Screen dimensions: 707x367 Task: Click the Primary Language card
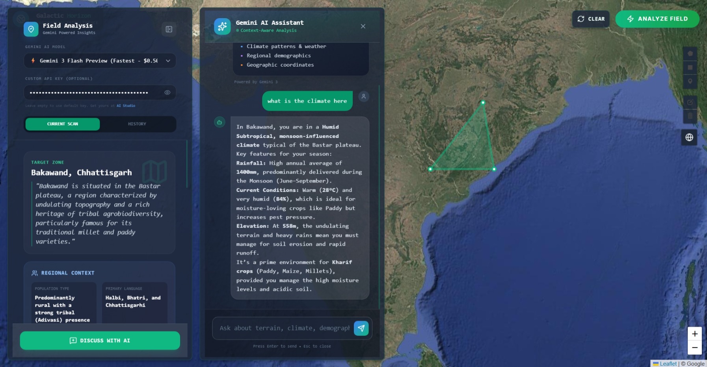click(135, 303)
